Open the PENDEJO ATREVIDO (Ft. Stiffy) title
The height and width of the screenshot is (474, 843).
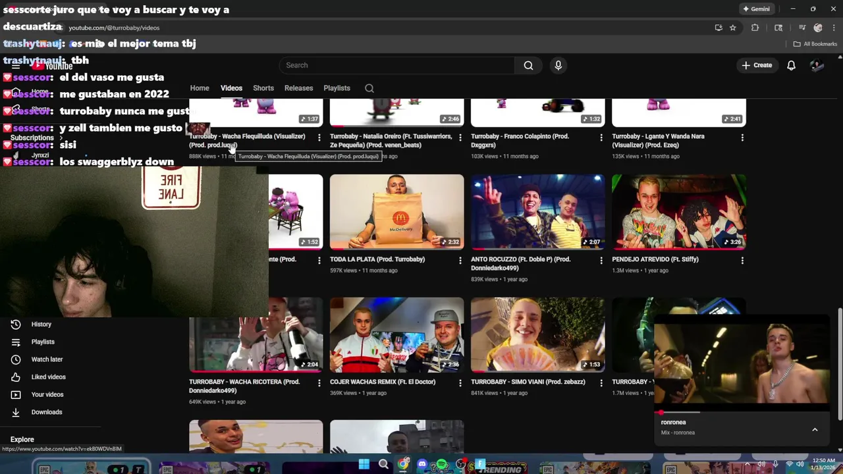tap(655, 259)
